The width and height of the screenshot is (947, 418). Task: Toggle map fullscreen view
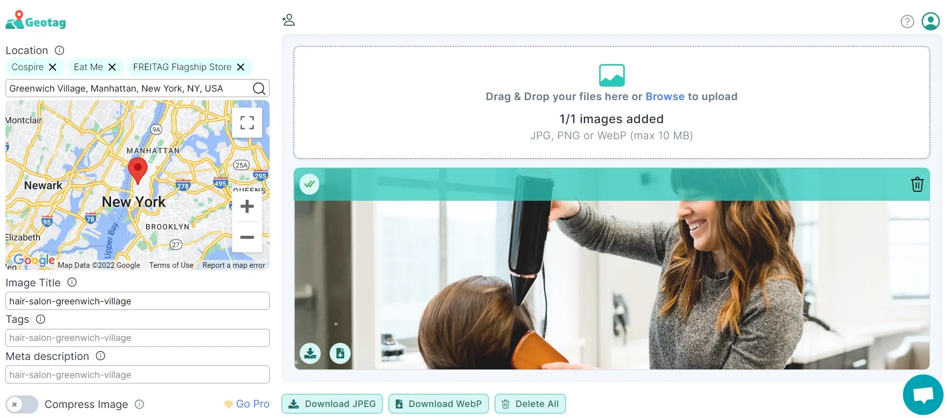(x=247, y=123)
